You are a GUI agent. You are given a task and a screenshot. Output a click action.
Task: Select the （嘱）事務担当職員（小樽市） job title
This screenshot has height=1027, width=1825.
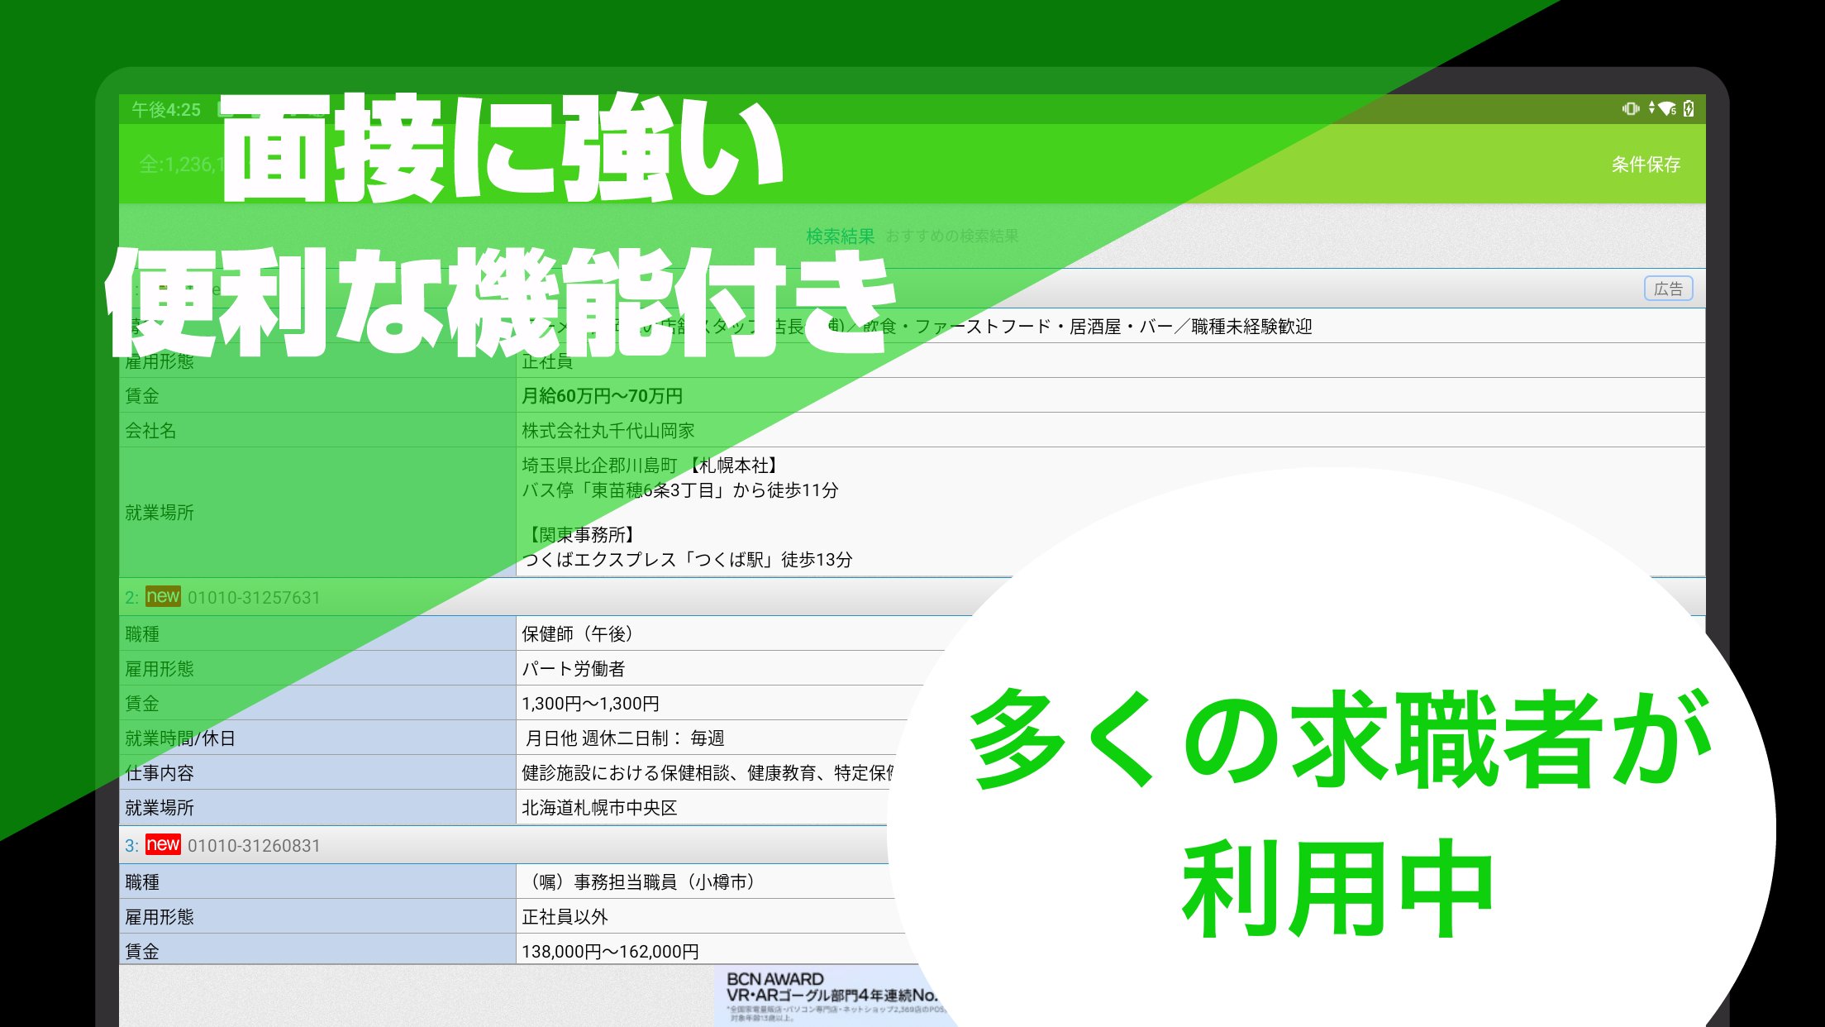tap(641, 882)
